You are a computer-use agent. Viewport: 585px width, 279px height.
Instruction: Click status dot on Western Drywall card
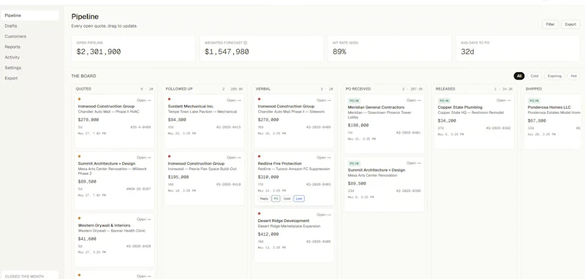[x=79, y=218]
